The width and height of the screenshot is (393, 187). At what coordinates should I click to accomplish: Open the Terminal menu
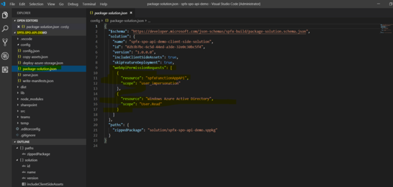click(x=89, y=4)
